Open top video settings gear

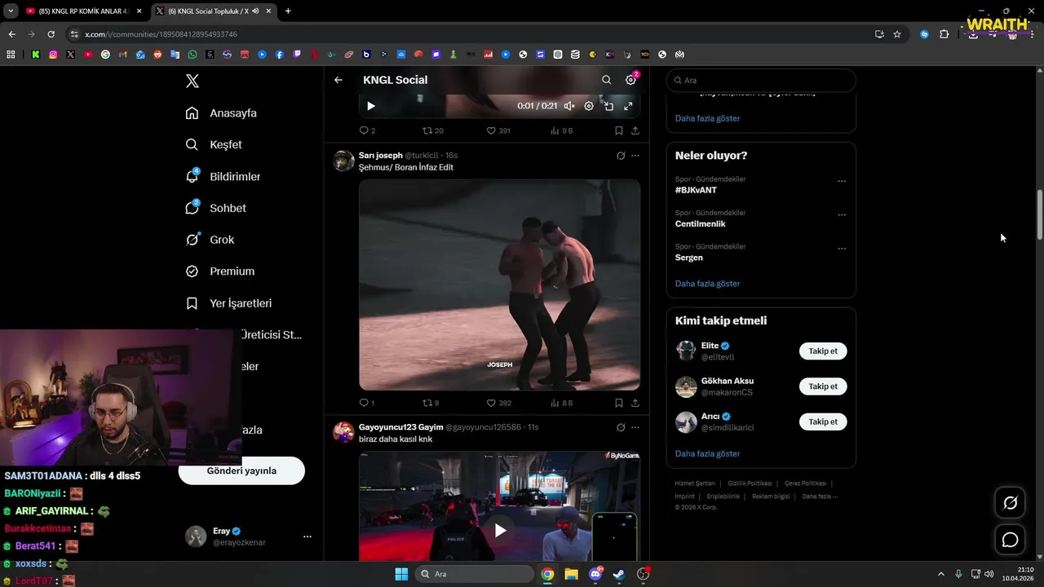(x=589, y=106)
